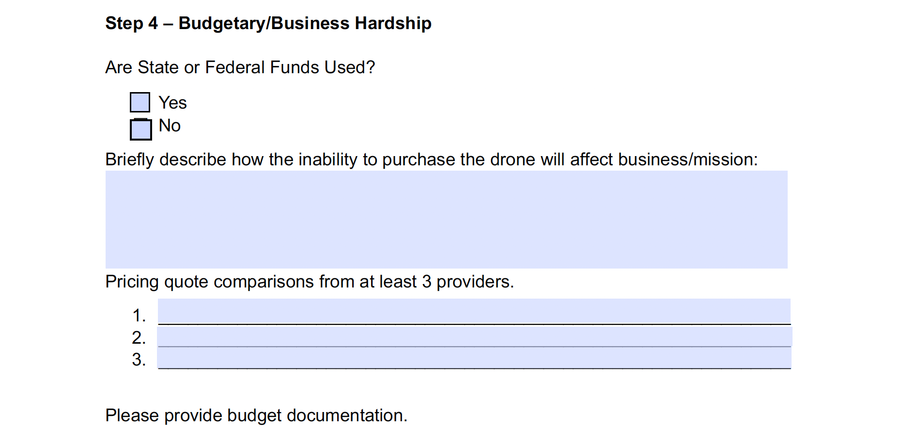Click the word Hardship in the heading

393,23
